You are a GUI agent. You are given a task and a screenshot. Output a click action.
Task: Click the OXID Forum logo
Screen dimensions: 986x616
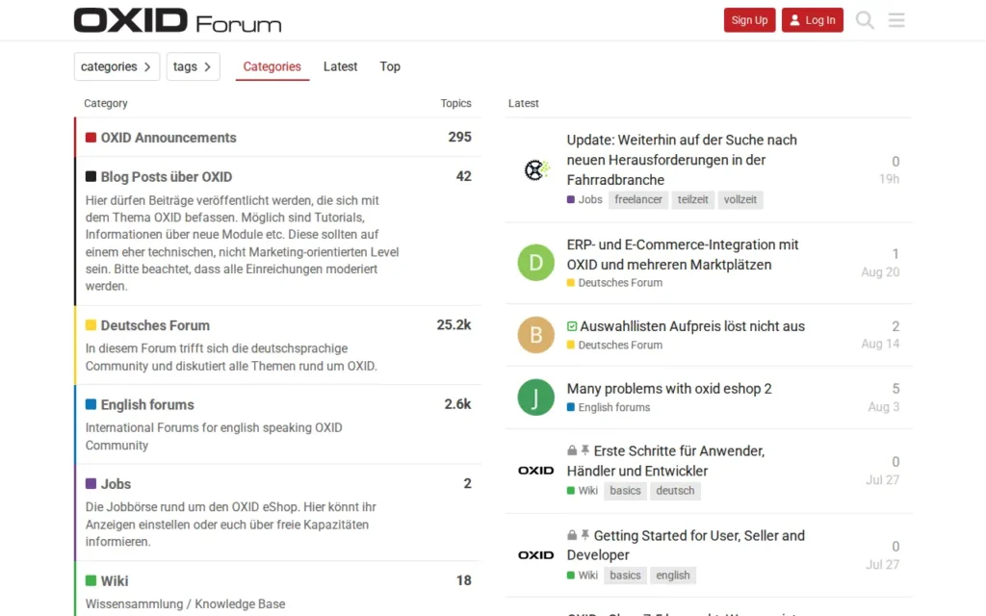coord(177,20)
